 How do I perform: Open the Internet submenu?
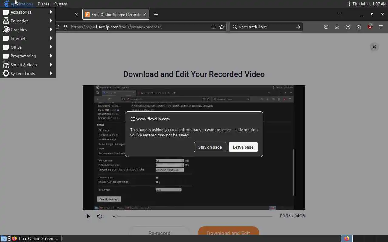pos(28,38)
